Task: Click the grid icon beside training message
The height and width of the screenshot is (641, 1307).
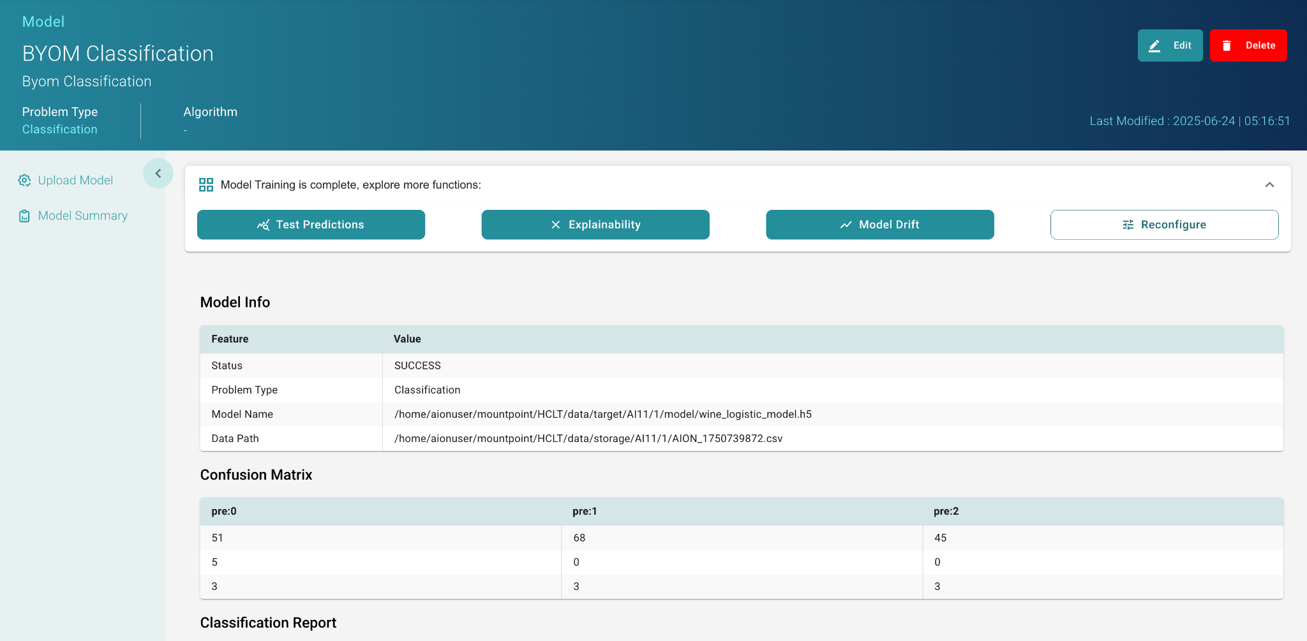Action: 206,185
